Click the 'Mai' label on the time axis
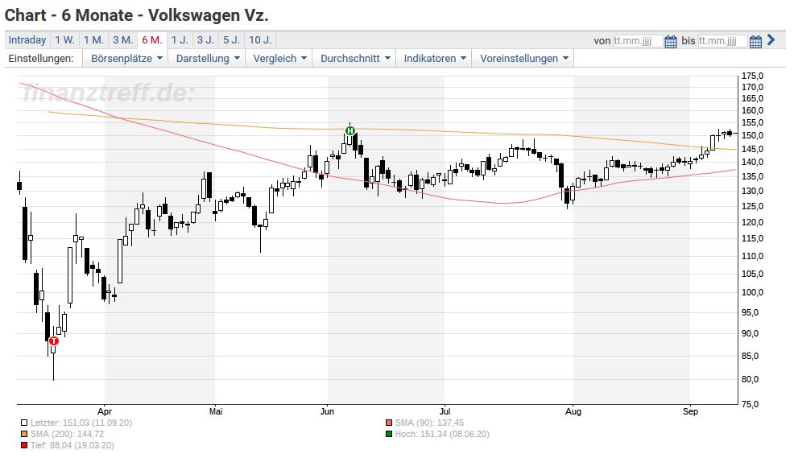 tap(216, 411)
